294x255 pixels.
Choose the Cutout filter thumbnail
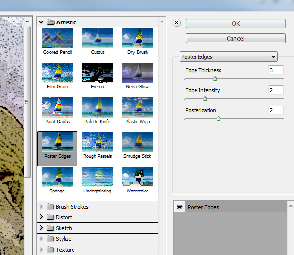(98, 38)
